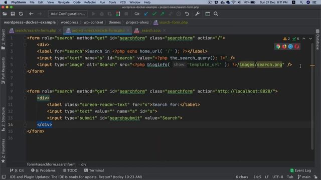Screen dimensions: 321x180
Task: Click the Wi-Fi icon in menu bar
Action: click(x=234, y=2)
